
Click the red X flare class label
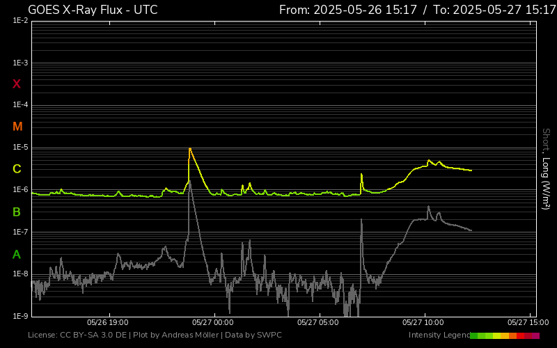point(17,84)
